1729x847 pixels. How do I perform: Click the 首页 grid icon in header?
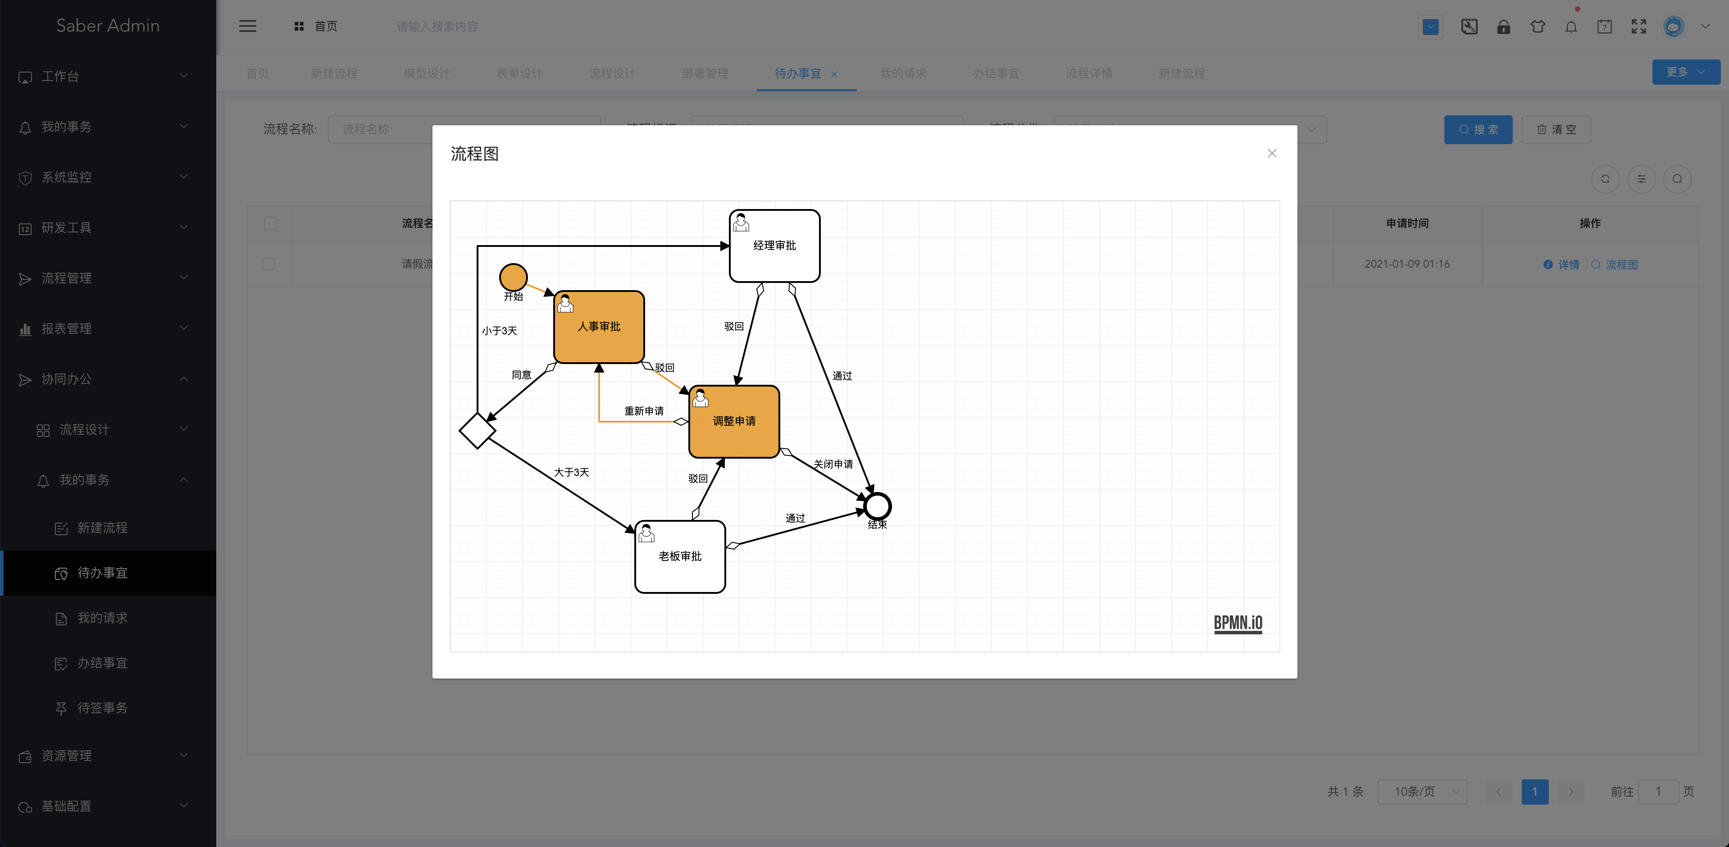pyautogui.click(x=299, y=26)
